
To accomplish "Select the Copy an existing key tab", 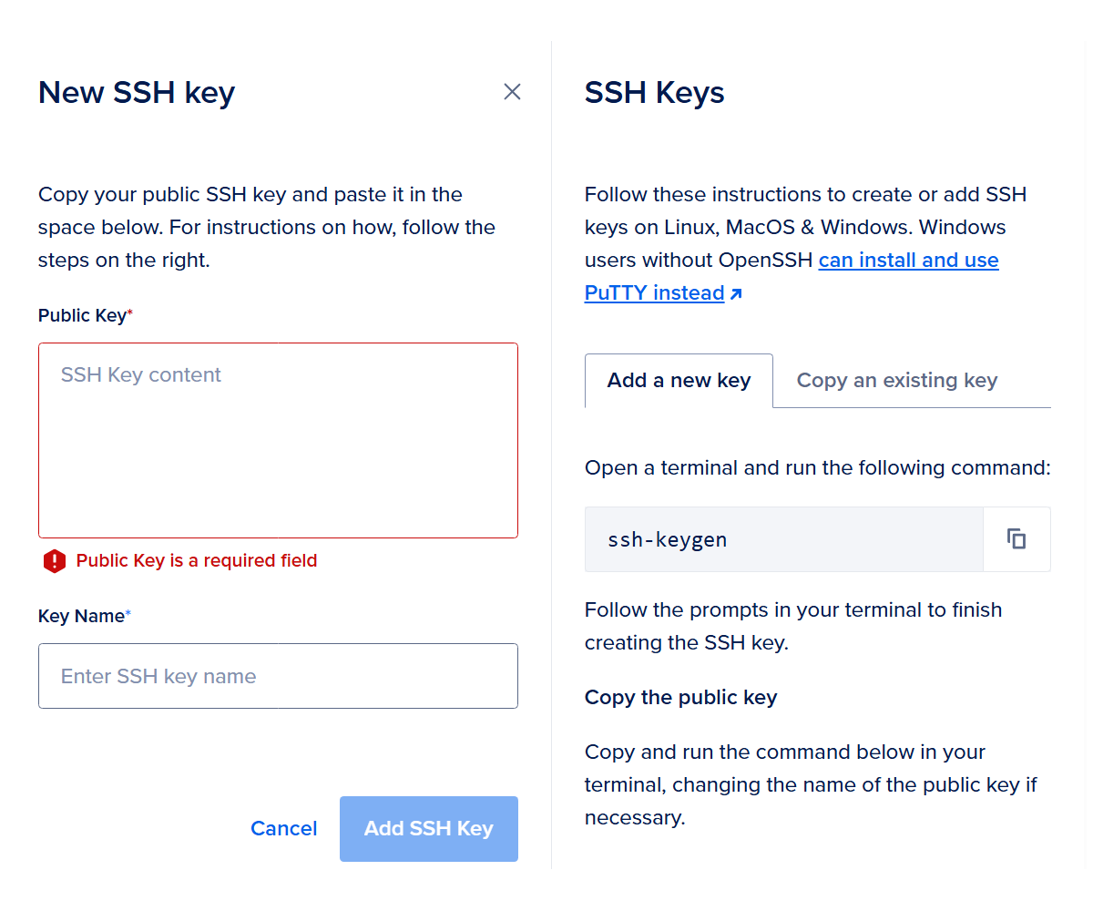I will tap(896, 381).
